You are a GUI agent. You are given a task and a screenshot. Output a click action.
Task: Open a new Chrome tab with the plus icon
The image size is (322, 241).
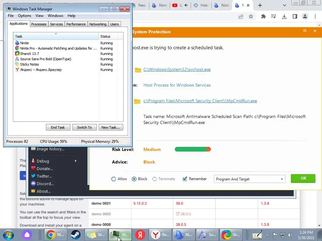click(260, 6)
